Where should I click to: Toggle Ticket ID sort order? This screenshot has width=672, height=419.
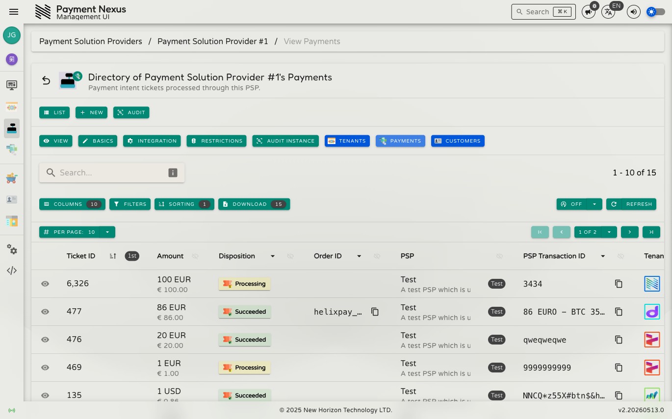[x=113, y=256]
